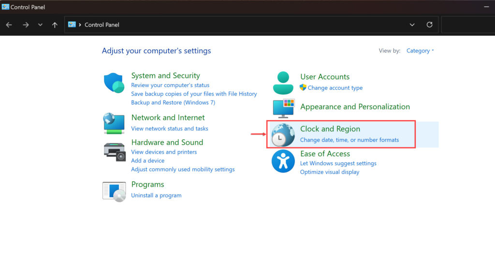Open the Clock and Region category

click(x=330, y=129)
